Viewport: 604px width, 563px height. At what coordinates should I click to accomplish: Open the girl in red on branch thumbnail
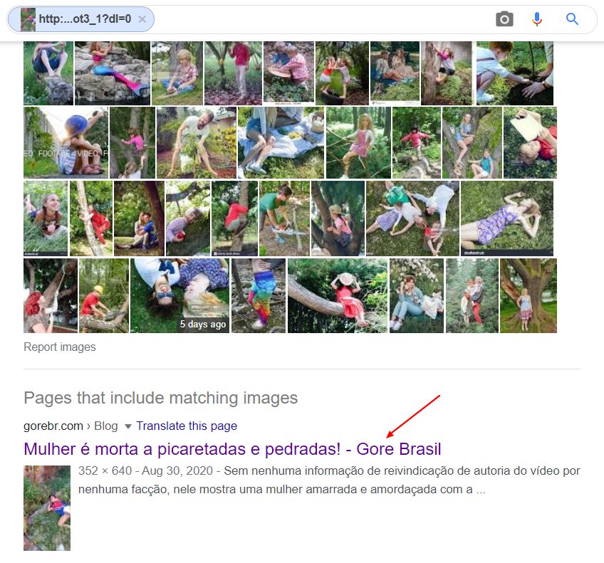[338, 295]
